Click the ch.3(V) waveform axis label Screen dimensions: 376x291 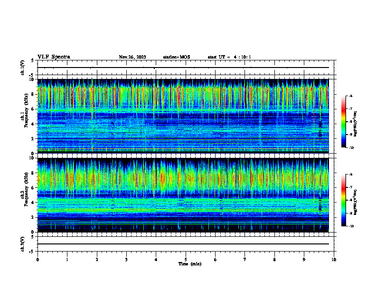[x=23, y=244]
